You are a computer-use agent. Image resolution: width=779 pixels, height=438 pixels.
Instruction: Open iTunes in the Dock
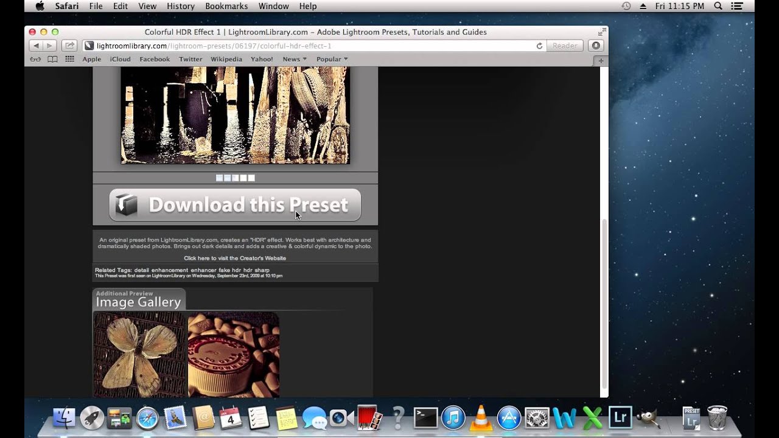click(453, 418)
